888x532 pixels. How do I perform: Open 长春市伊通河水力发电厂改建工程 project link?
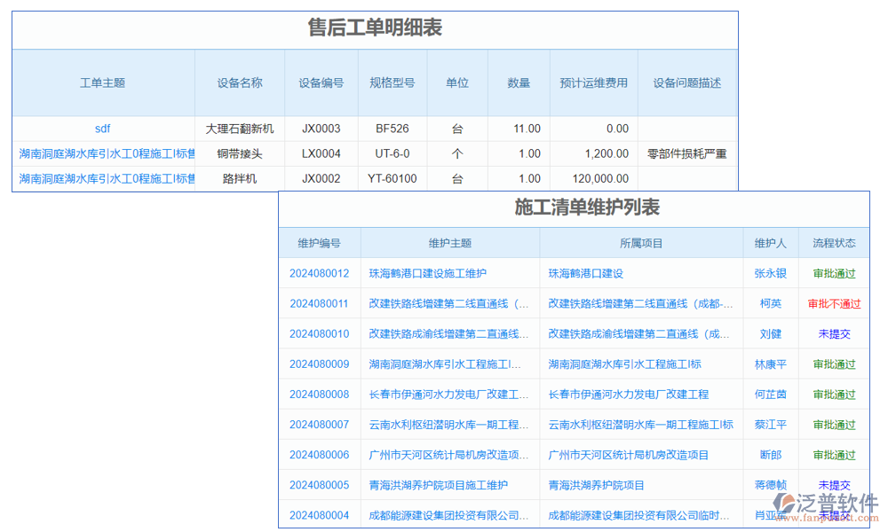tap(629, 394)
